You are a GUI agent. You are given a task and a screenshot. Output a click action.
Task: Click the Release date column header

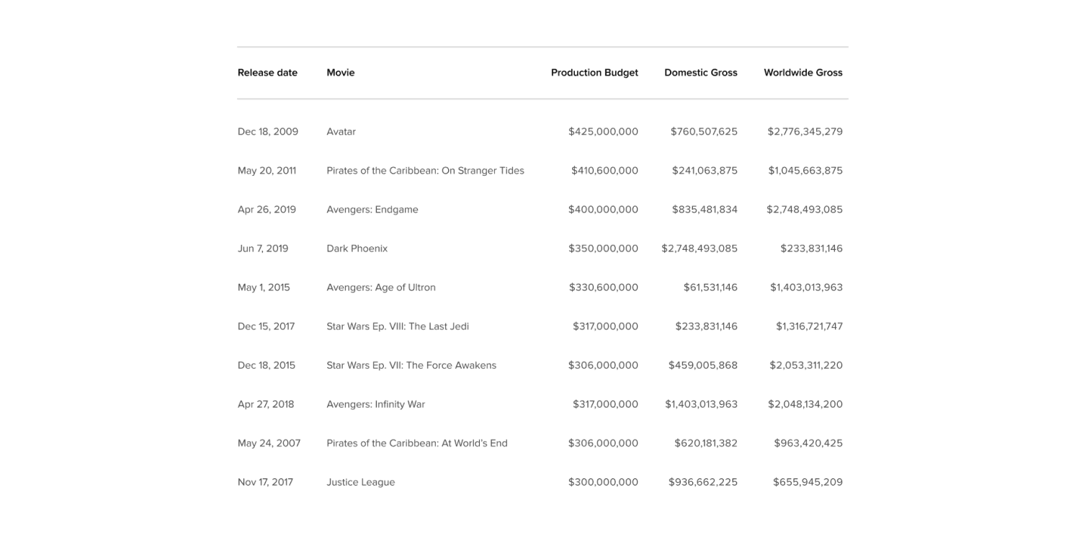pos(267,73)
